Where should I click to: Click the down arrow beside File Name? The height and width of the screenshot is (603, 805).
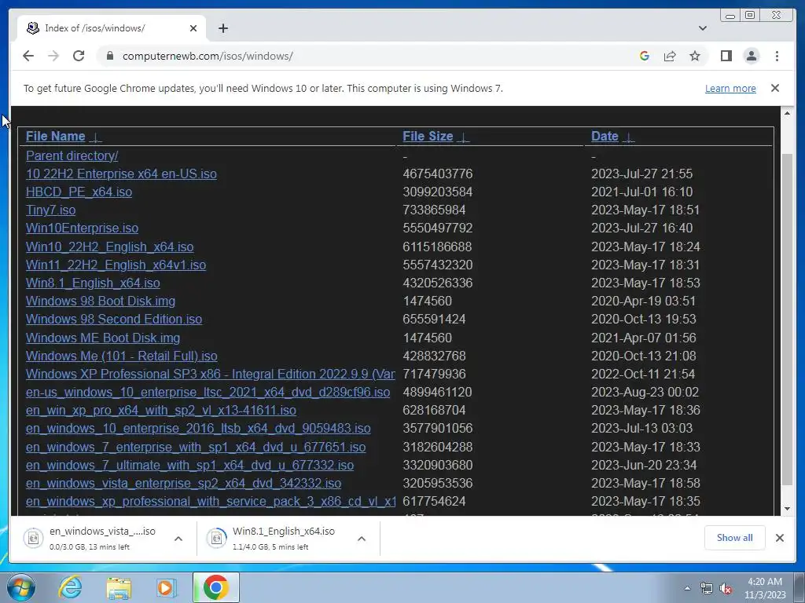coord(95,137)
